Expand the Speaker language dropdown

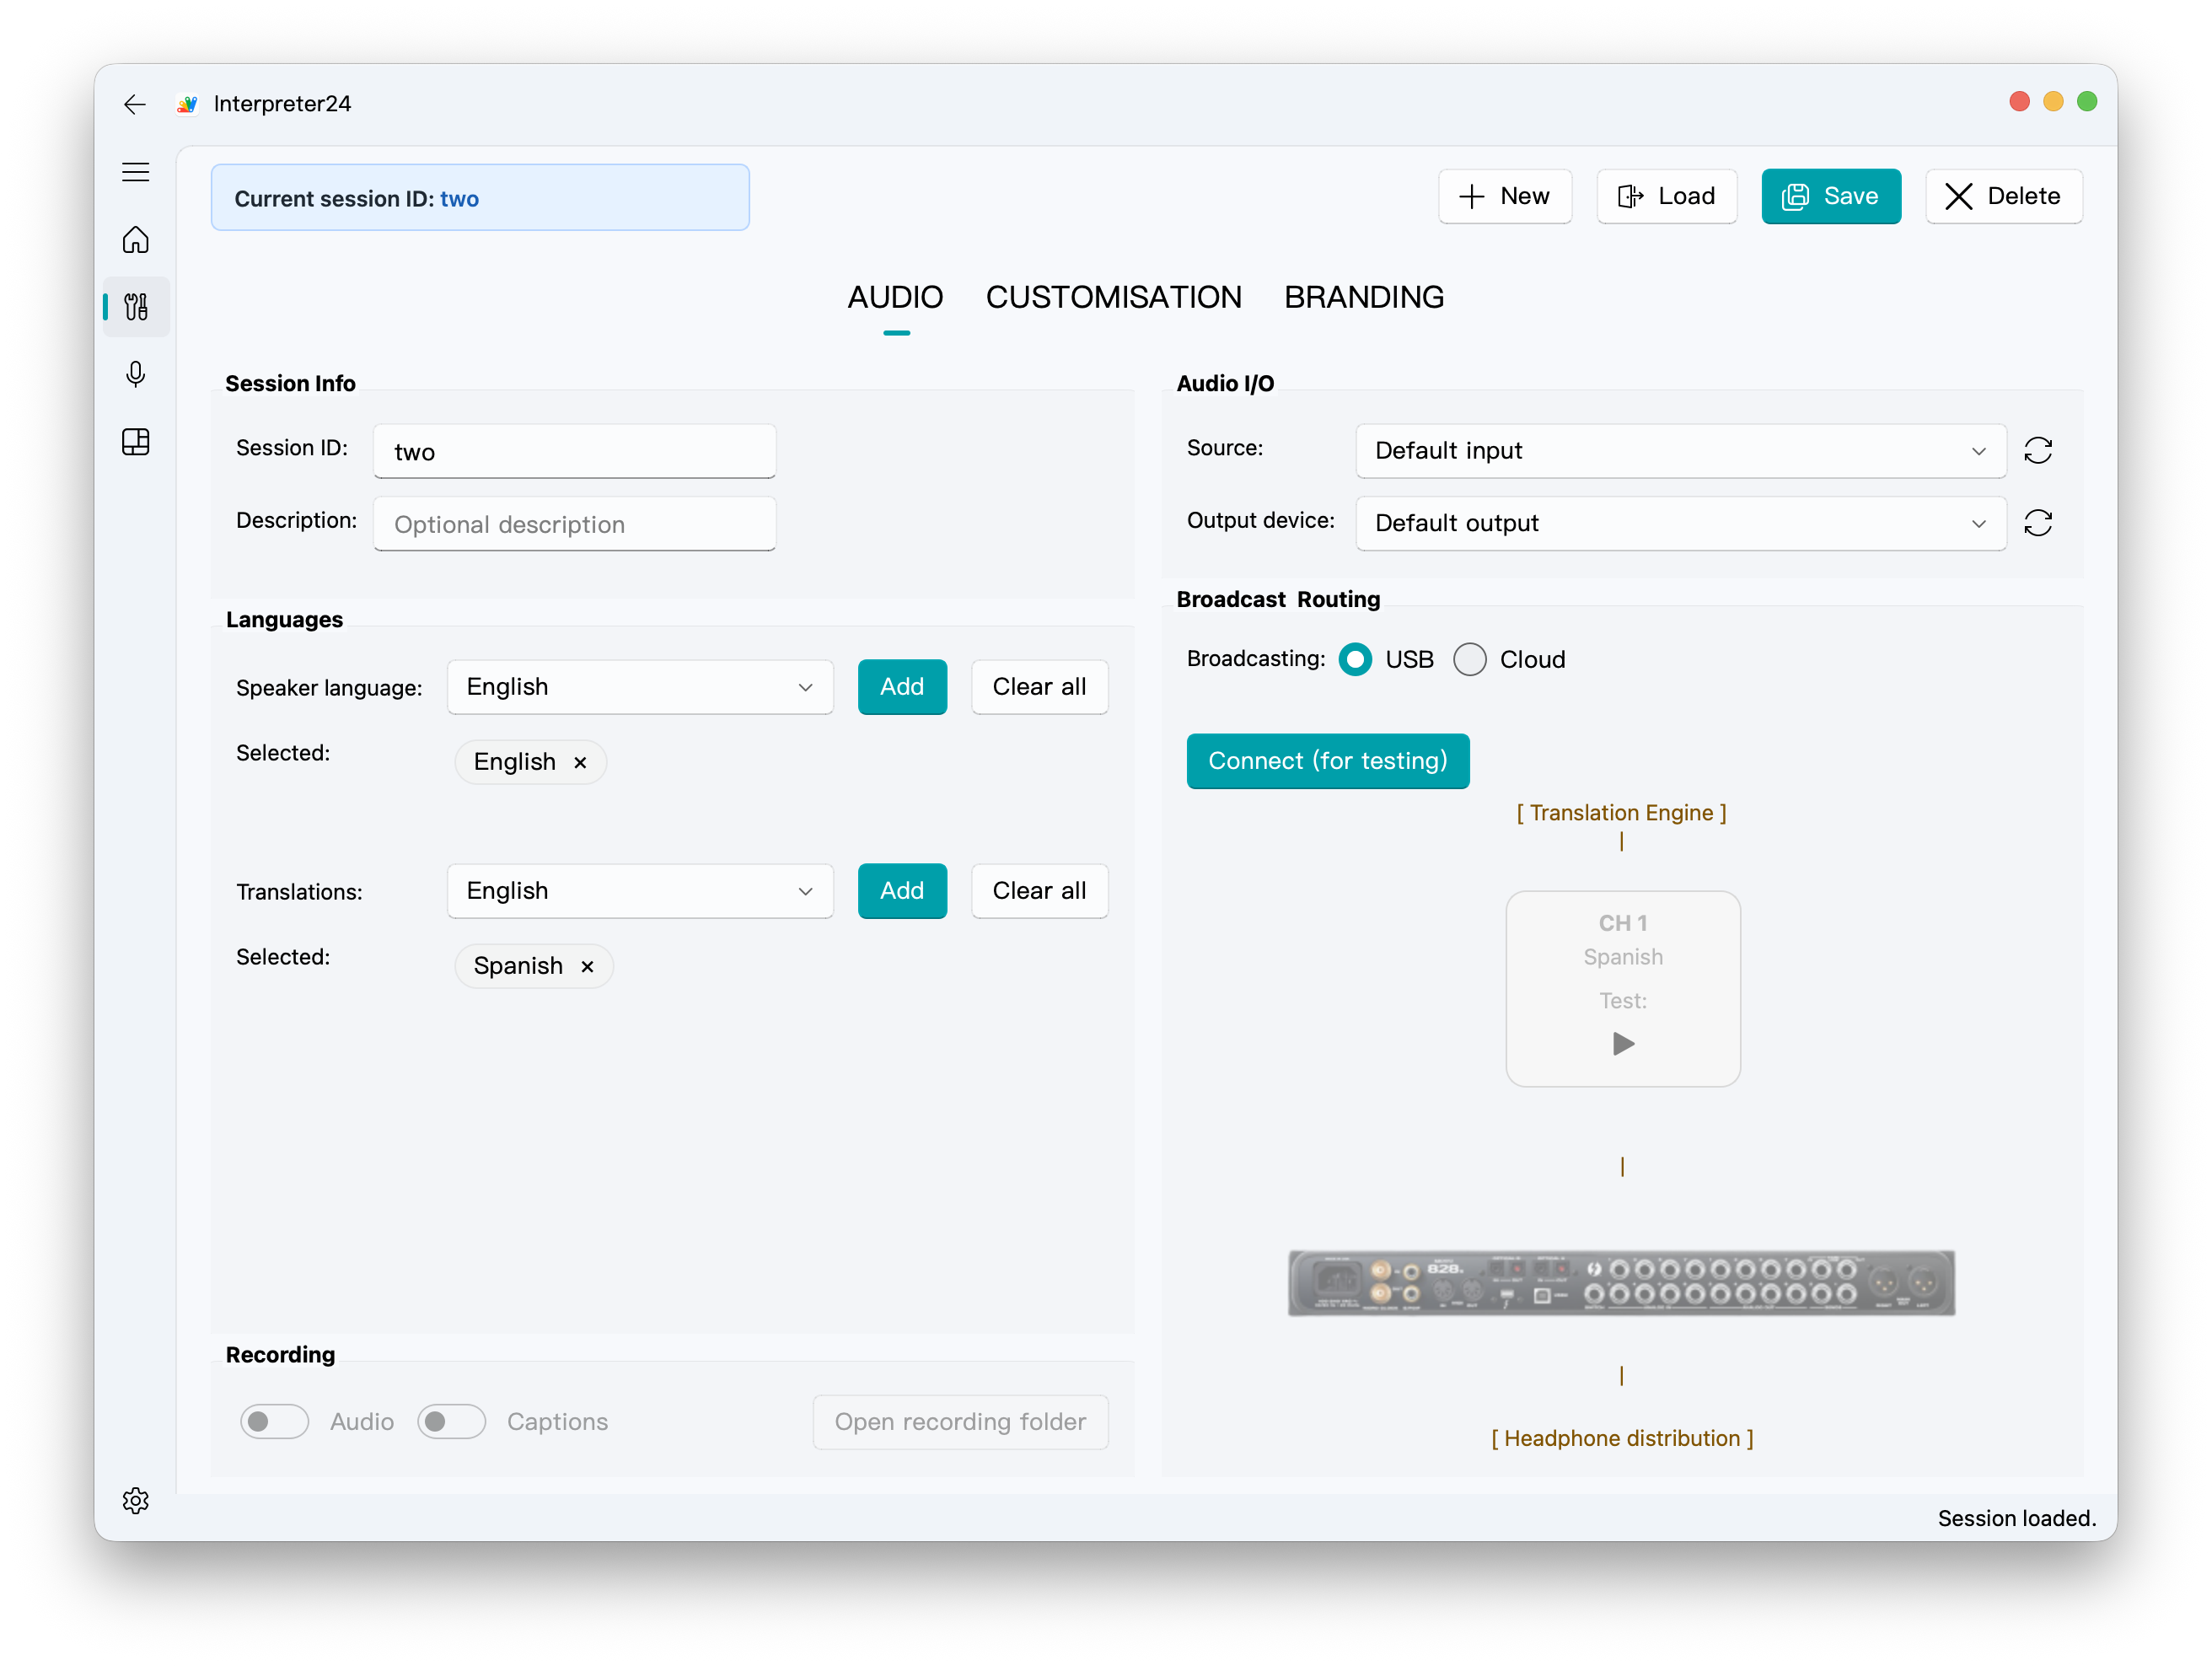[x=640, y=687]
